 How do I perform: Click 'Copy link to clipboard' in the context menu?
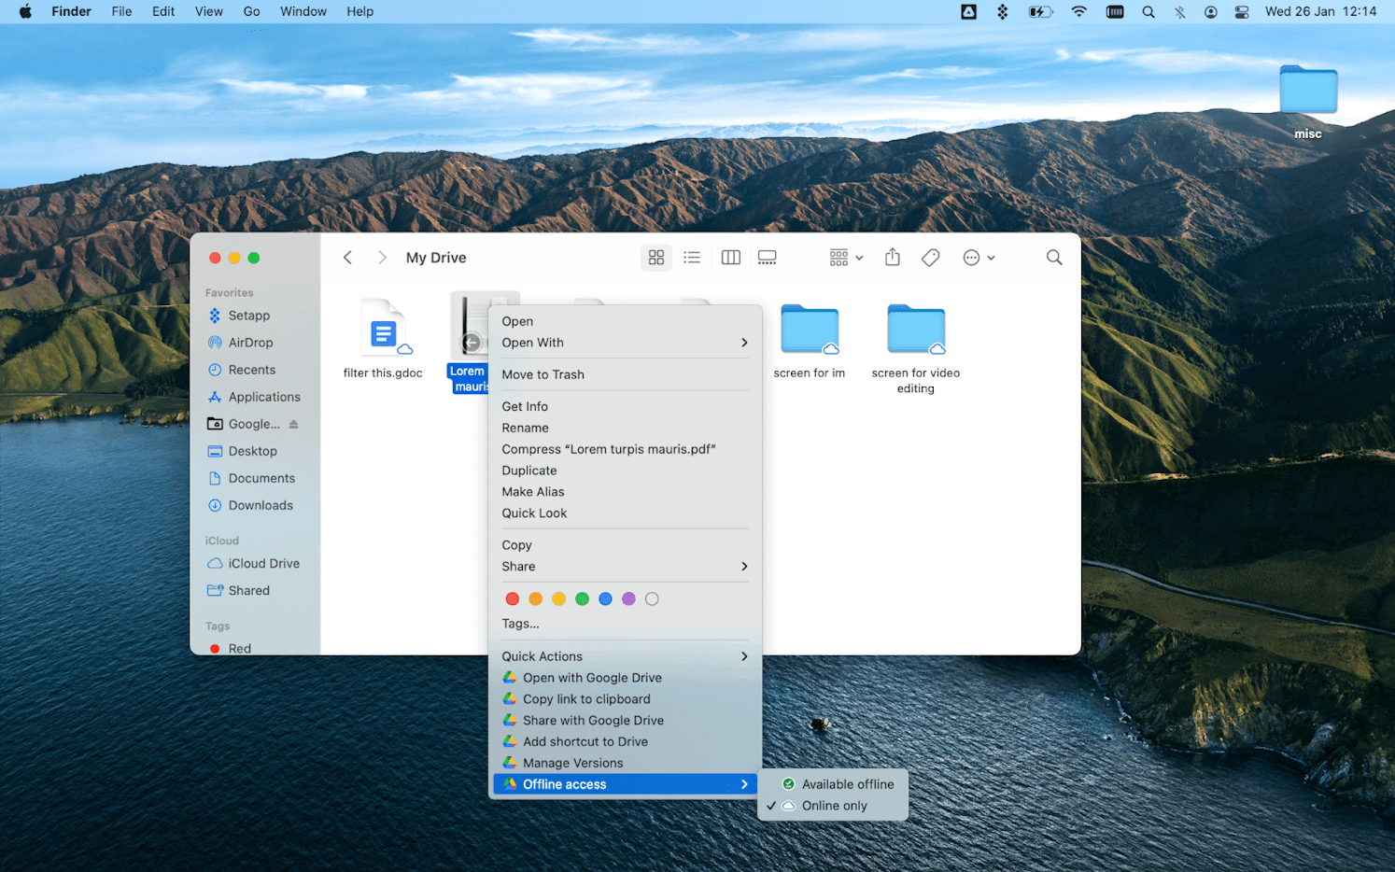point(586,698)
